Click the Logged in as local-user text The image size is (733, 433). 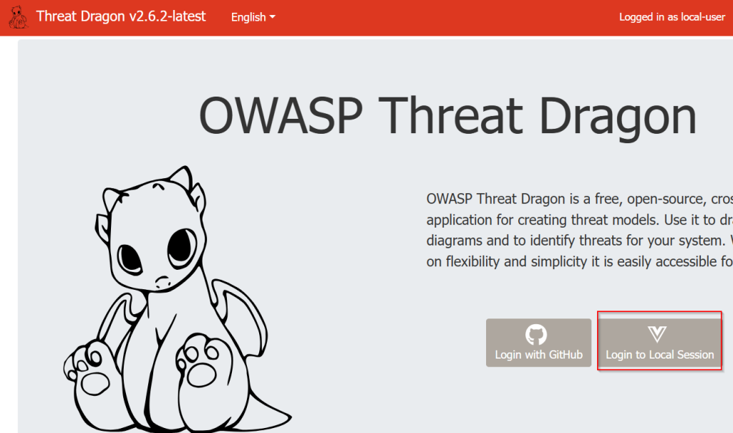[671, 17]
